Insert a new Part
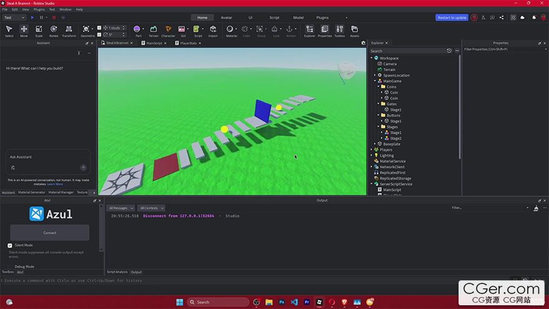This screenshot has height=309, width=549. coord(137,29)
